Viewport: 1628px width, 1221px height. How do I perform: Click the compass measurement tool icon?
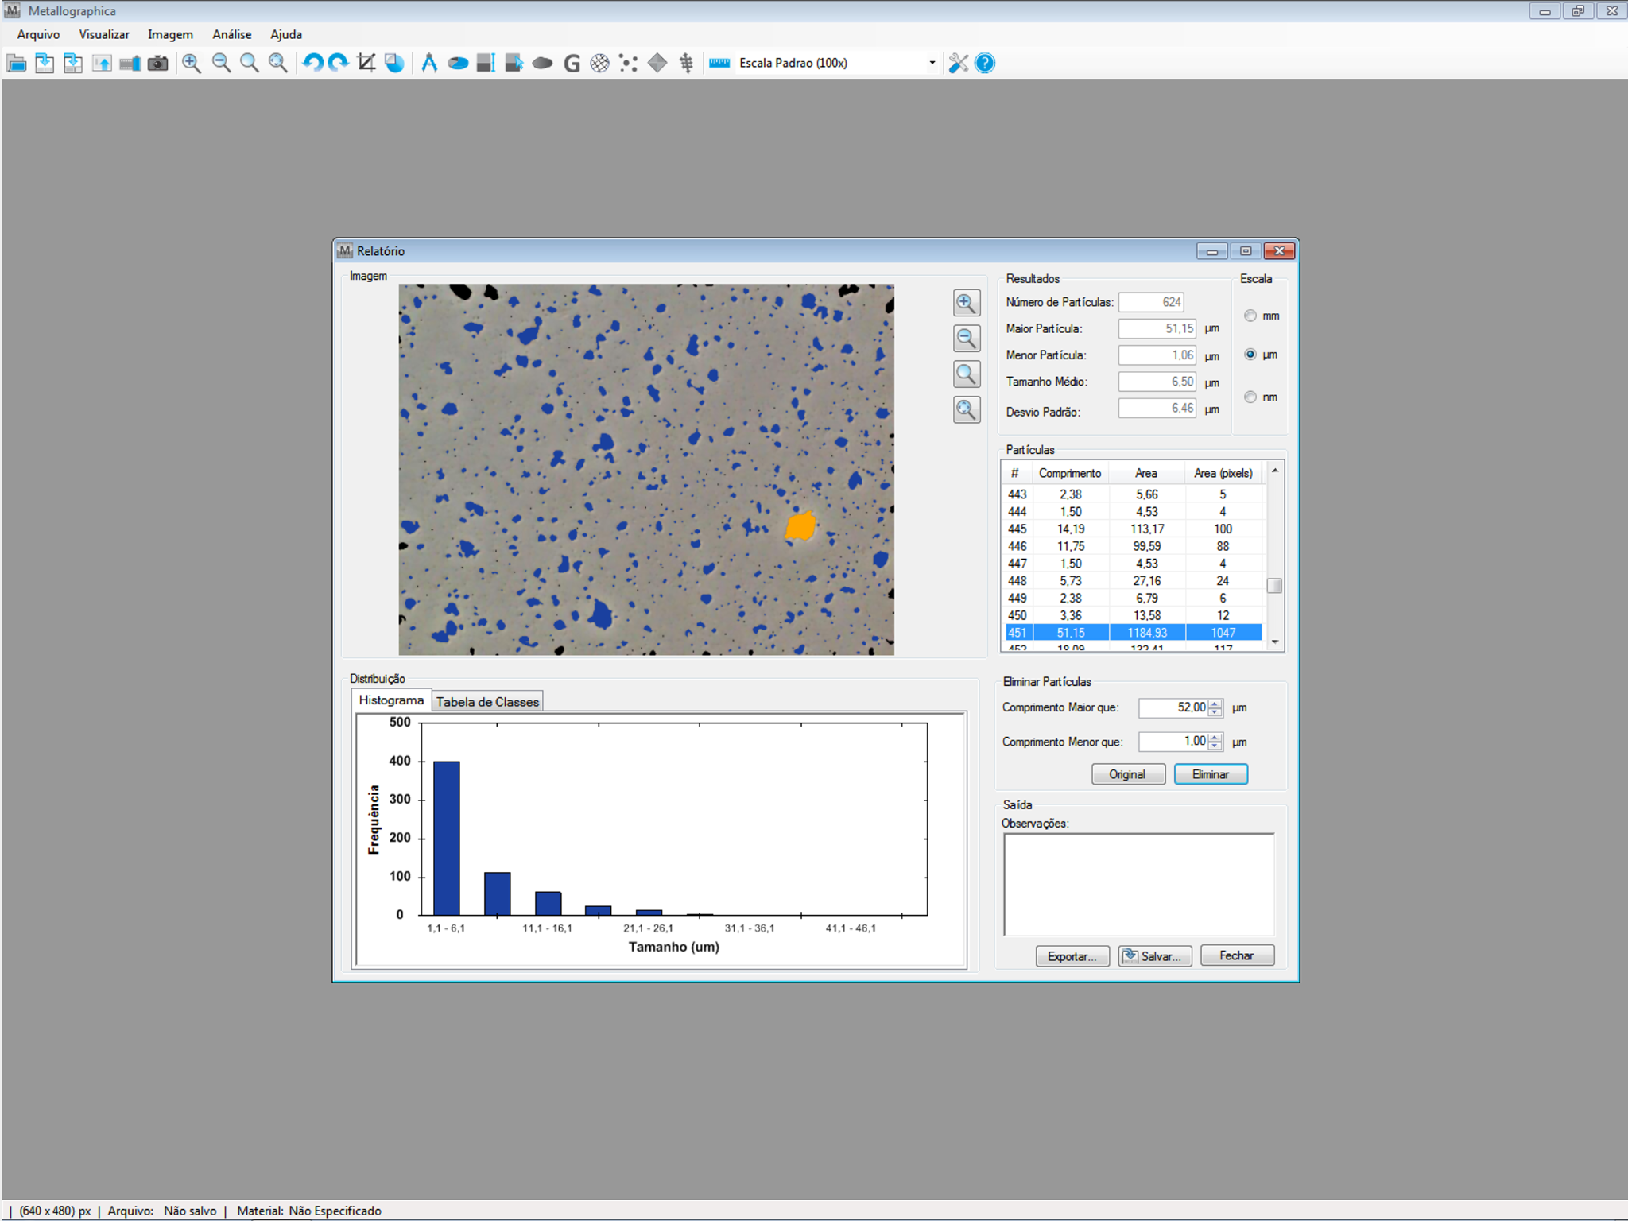point(429,63)
